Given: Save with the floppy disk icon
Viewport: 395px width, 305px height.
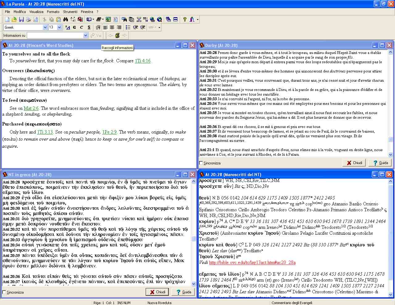Looking at the screenshot, I should pos(21,19).
